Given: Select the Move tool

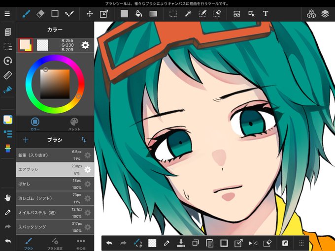Looking at the screenshot, I should pos(90,14).
